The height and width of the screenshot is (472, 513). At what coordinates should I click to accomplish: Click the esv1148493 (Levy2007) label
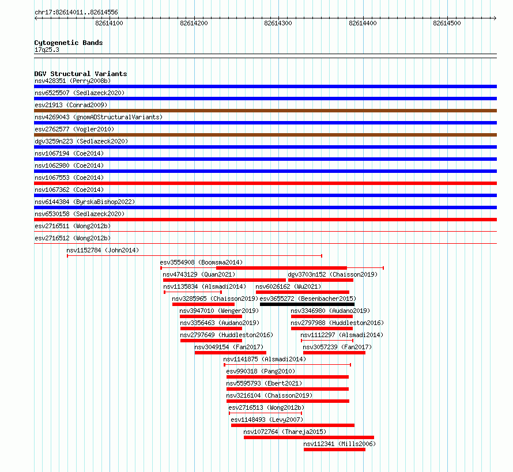click(267, 420)
